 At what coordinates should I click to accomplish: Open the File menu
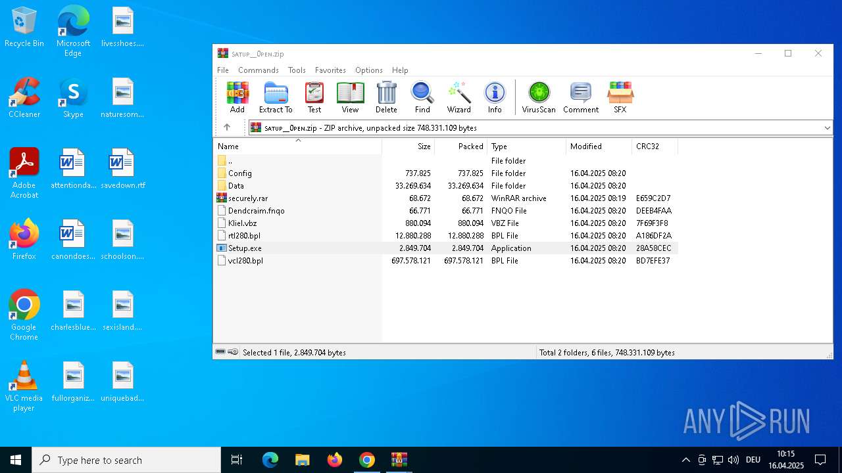click(x=223, y=70)
